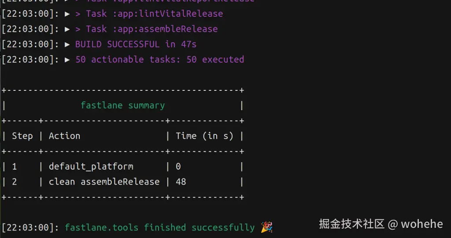This screenshot has height=238, width=451.
Task: Click step number 1 in the table
Action: pos(15,167)
